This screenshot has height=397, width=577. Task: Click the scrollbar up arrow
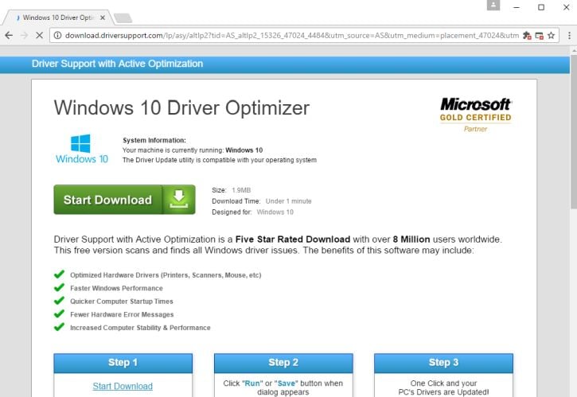(x=574, y=50)
